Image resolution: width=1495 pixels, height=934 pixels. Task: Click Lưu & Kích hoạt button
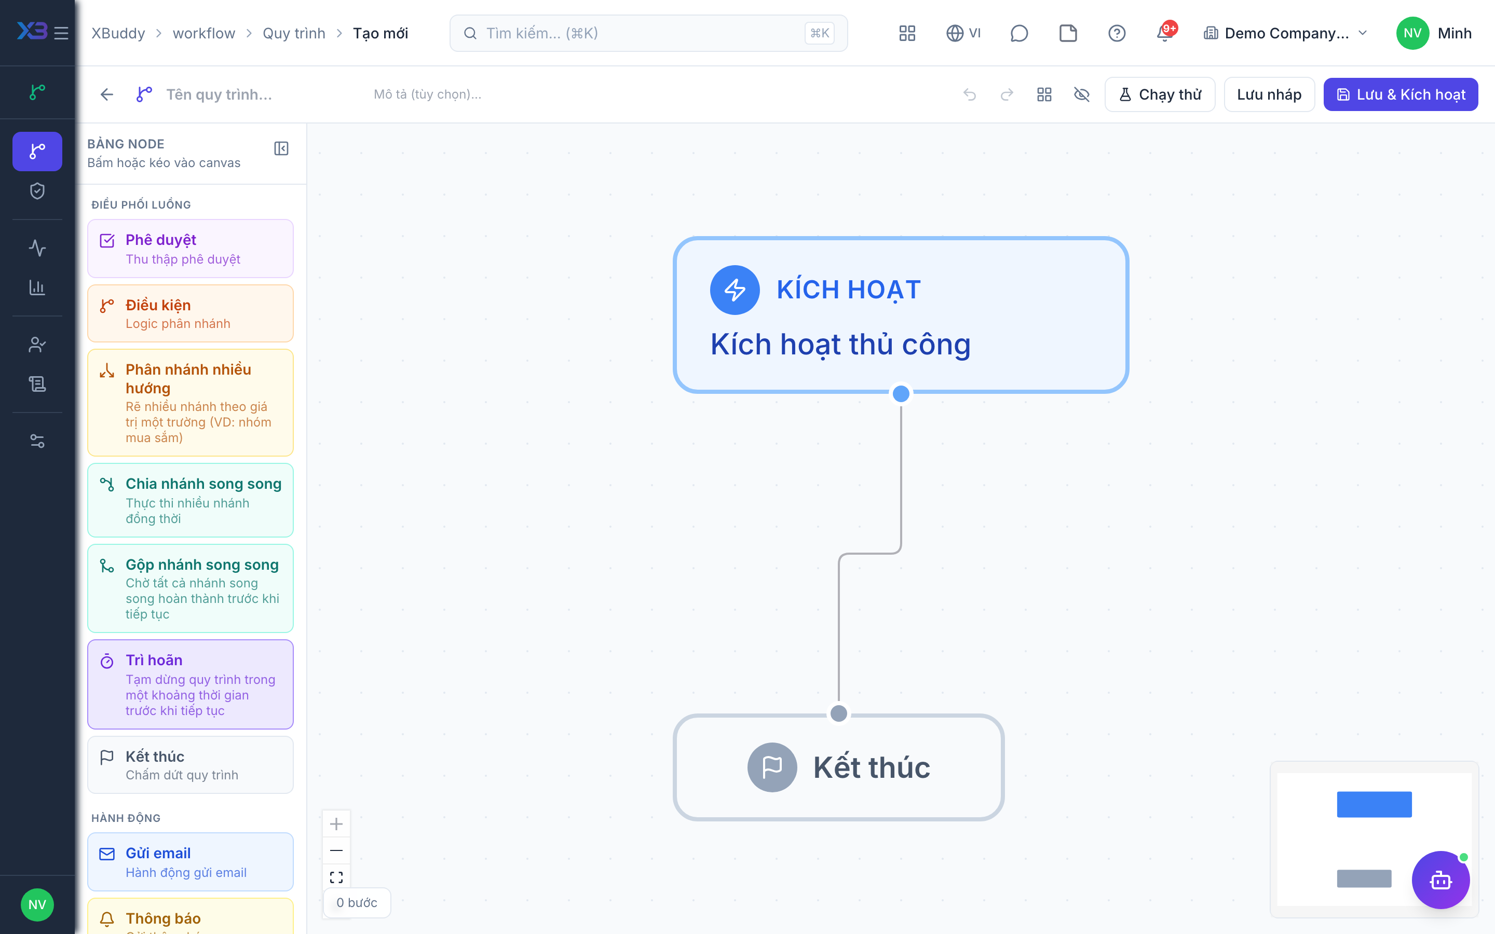(x=1401, y=94)
